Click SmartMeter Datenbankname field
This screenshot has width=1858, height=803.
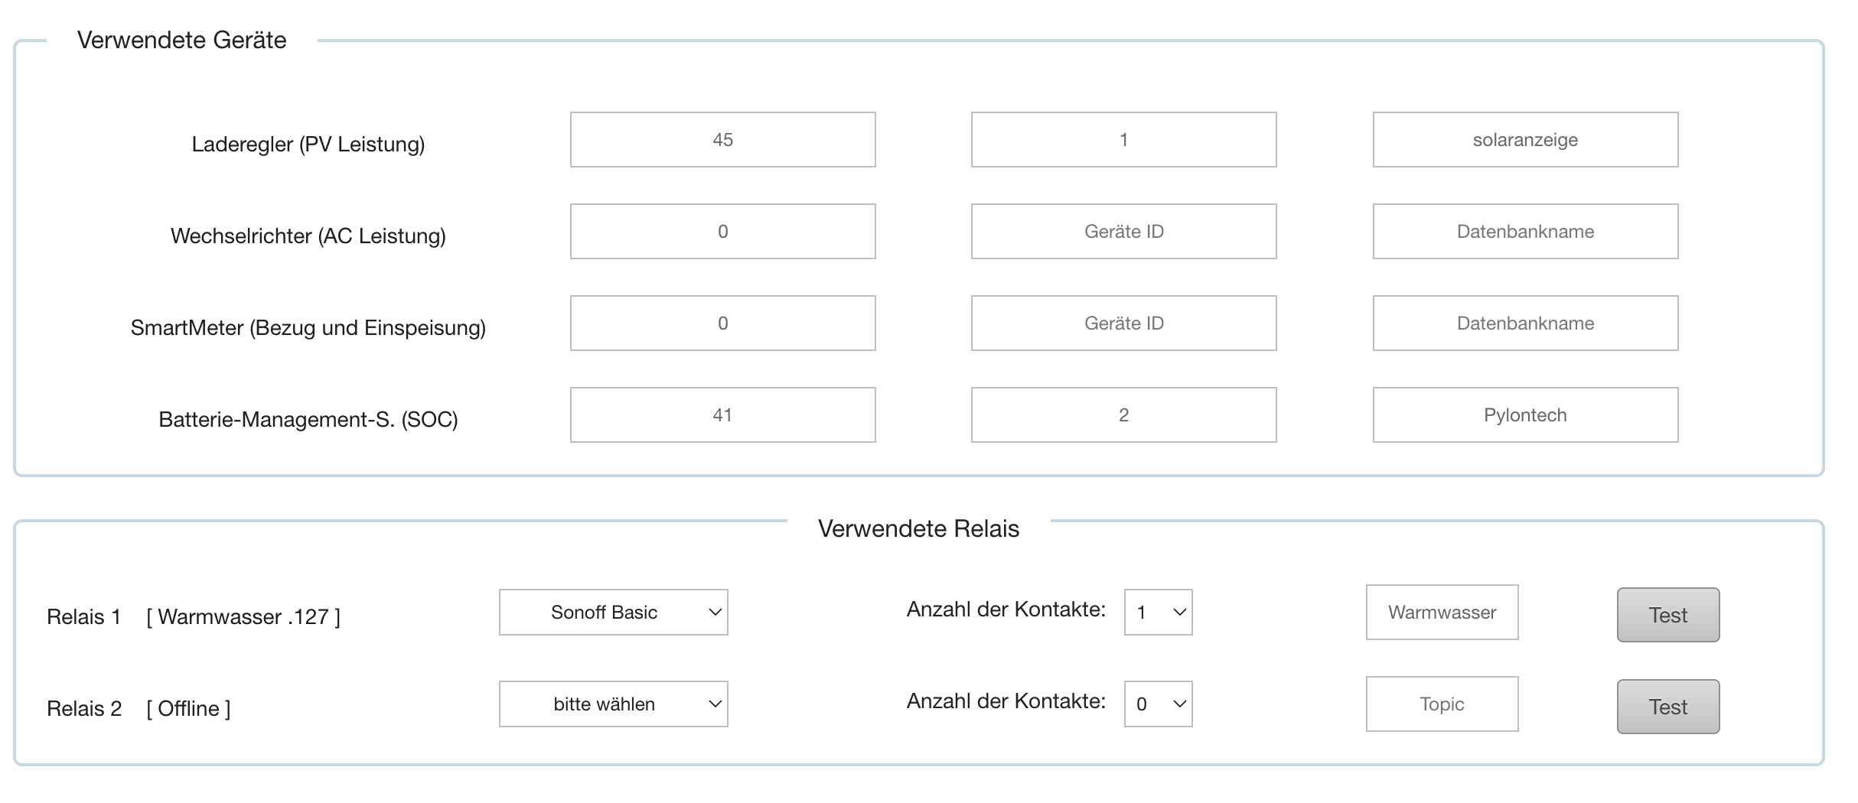click(x=1525, y=323)
